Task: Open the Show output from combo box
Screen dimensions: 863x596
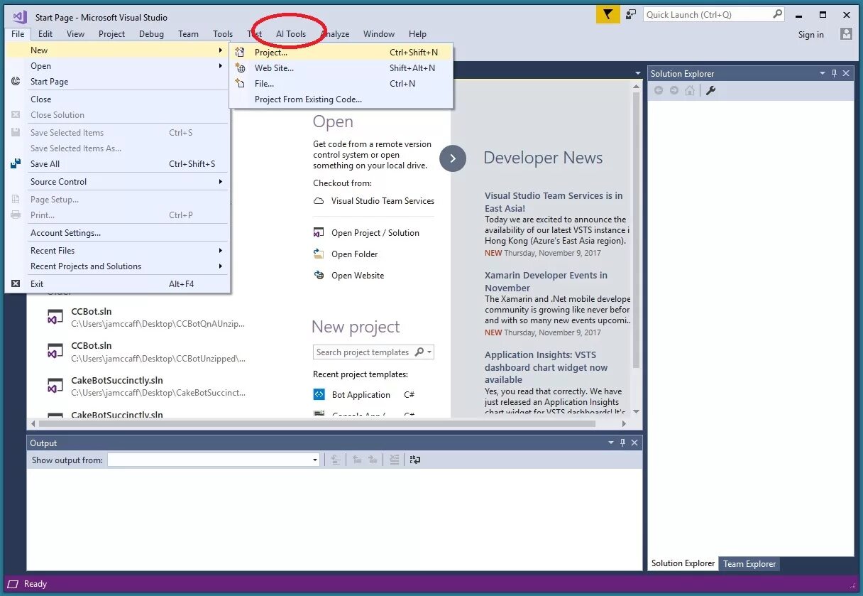Action: click(x=214, y=460)
